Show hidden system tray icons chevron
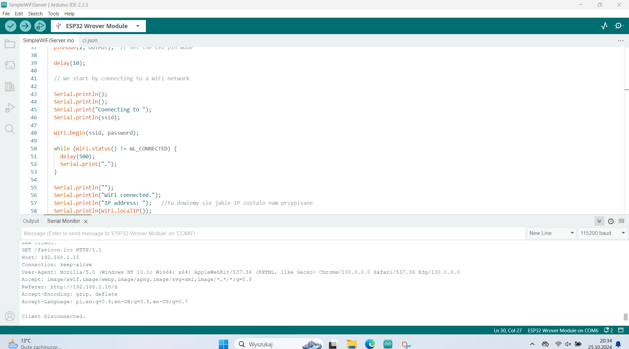 (532, 344)
